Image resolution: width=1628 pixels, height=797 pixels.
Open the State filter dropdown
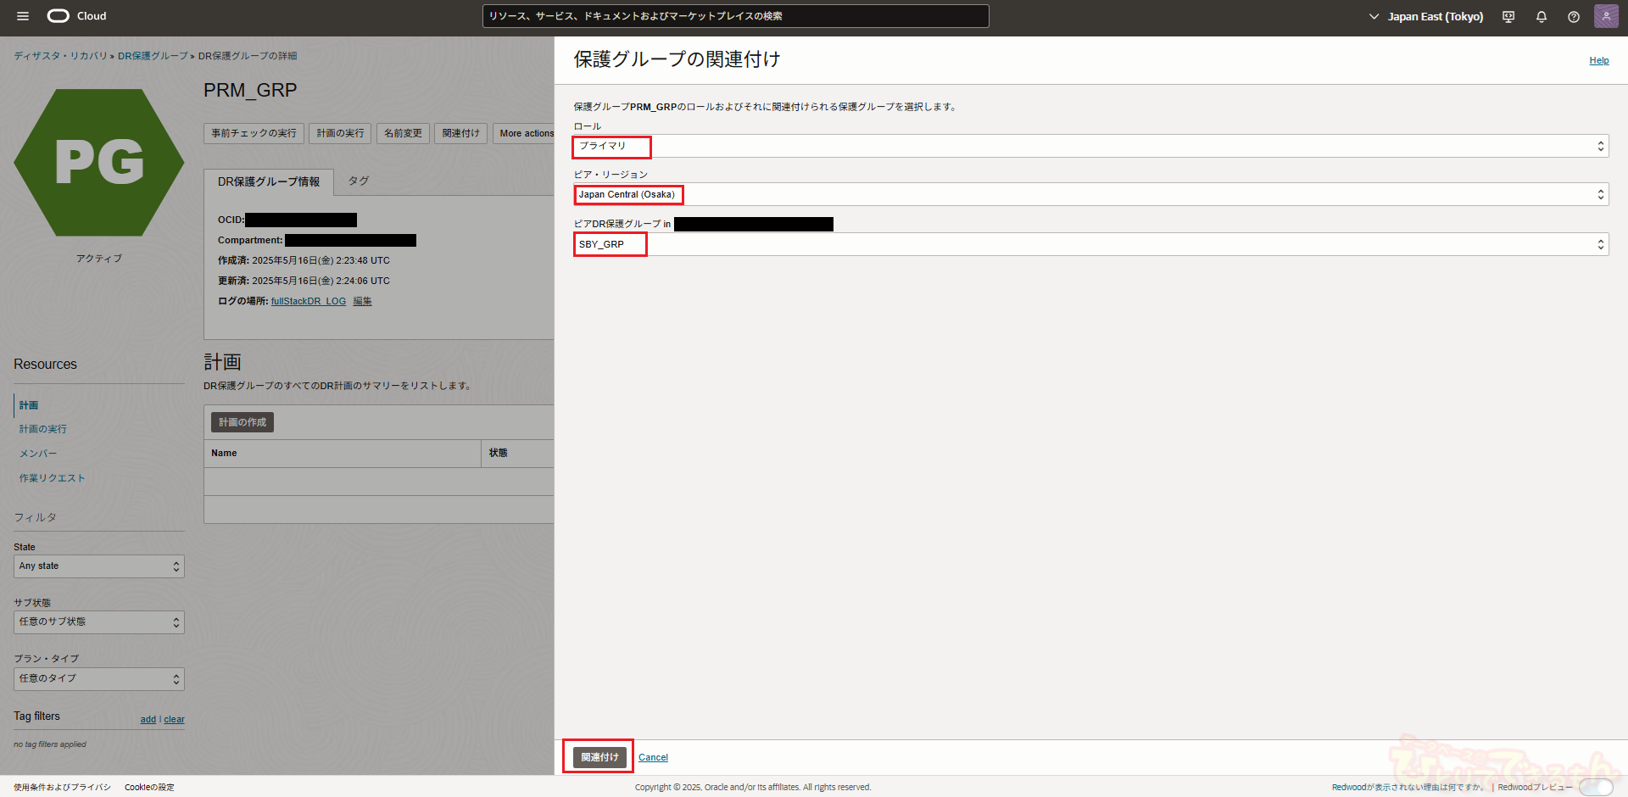pos(99,566)
